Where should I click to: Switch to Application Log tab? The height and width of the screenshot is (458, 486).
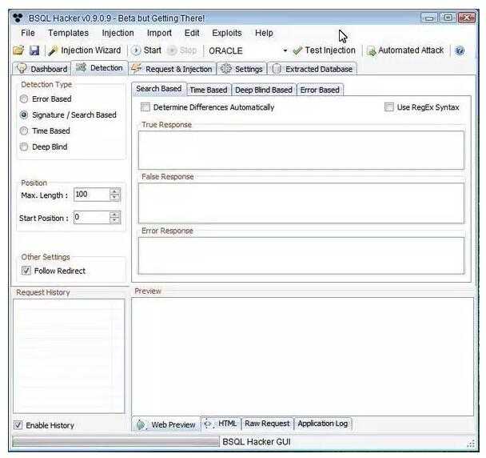tap(323, 424)
